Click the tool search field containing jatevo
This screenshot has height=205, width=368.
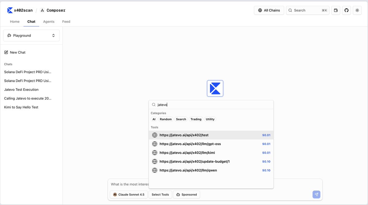[x=211, y=104]
